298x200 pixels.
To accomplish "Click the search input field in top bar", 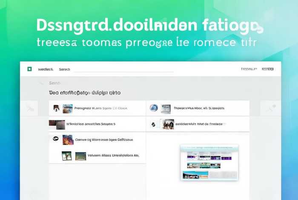I will [123, 69].
